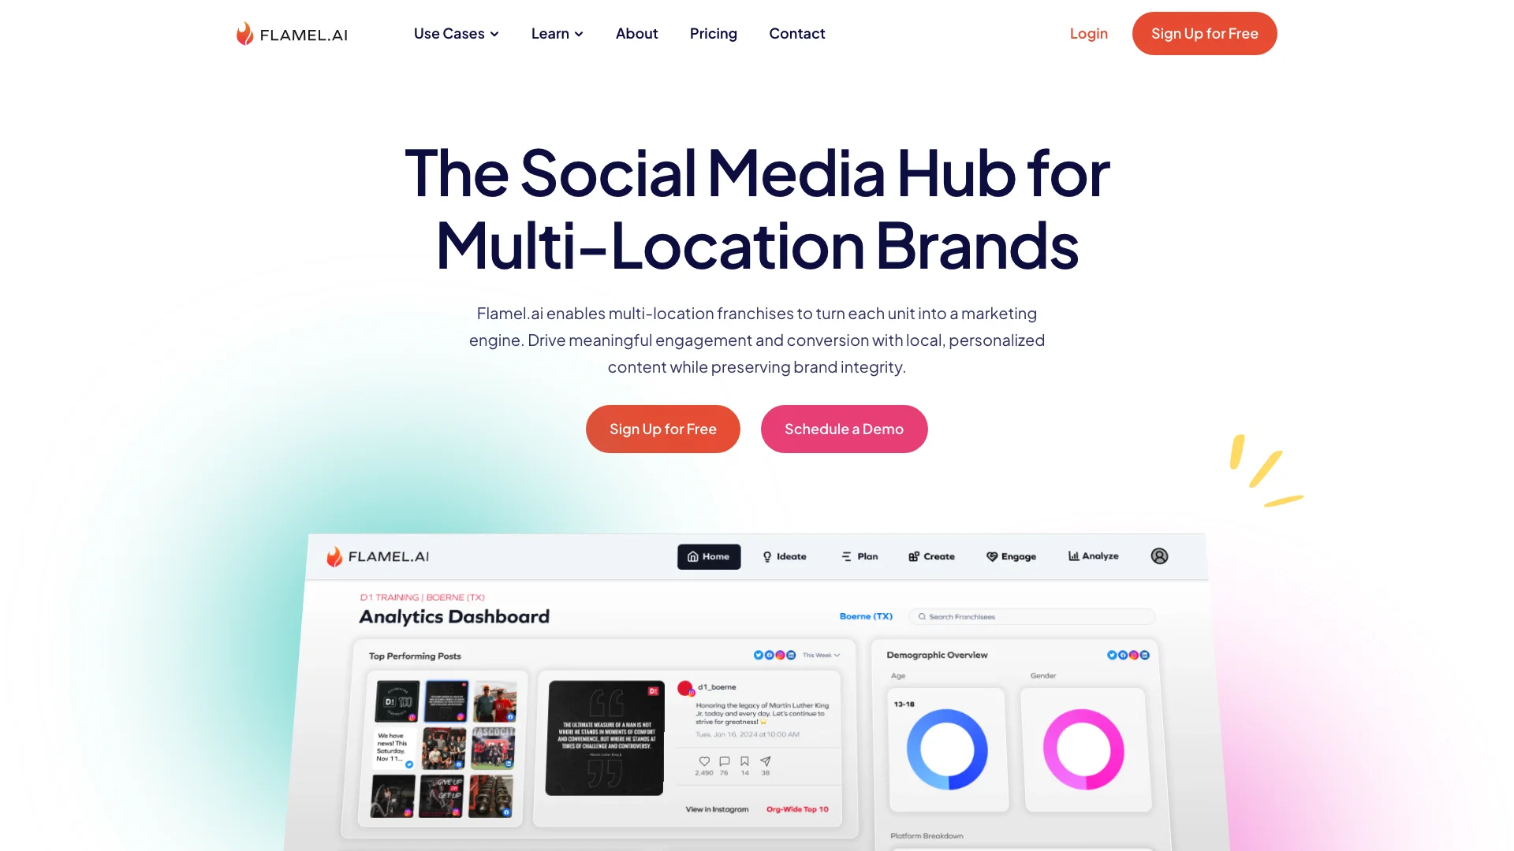Click the Login link
Screen dimensions: 1514x851
1089,33
